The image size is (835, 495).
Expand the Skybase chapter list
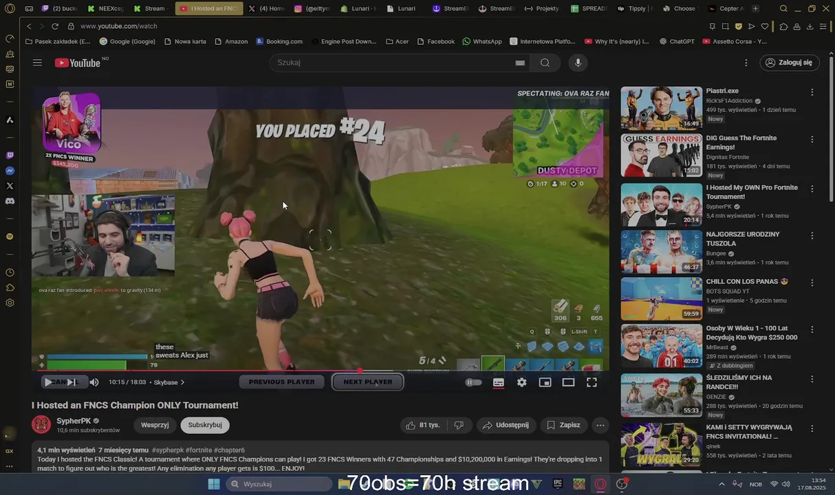pos(169,382)
